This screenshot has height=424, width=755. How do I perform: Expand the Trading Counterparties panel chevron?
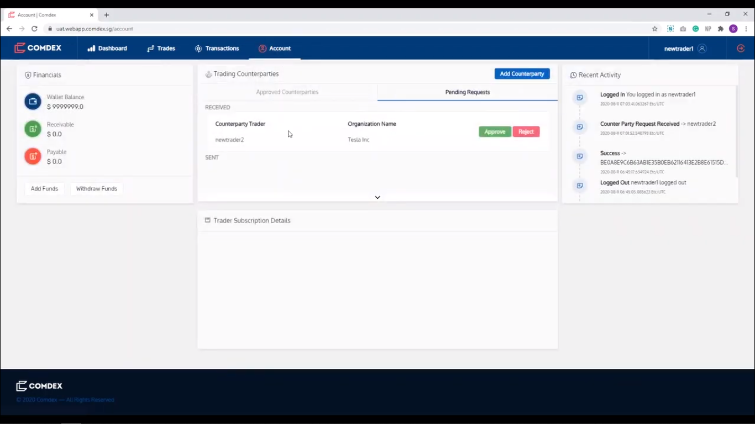point(377,197)
